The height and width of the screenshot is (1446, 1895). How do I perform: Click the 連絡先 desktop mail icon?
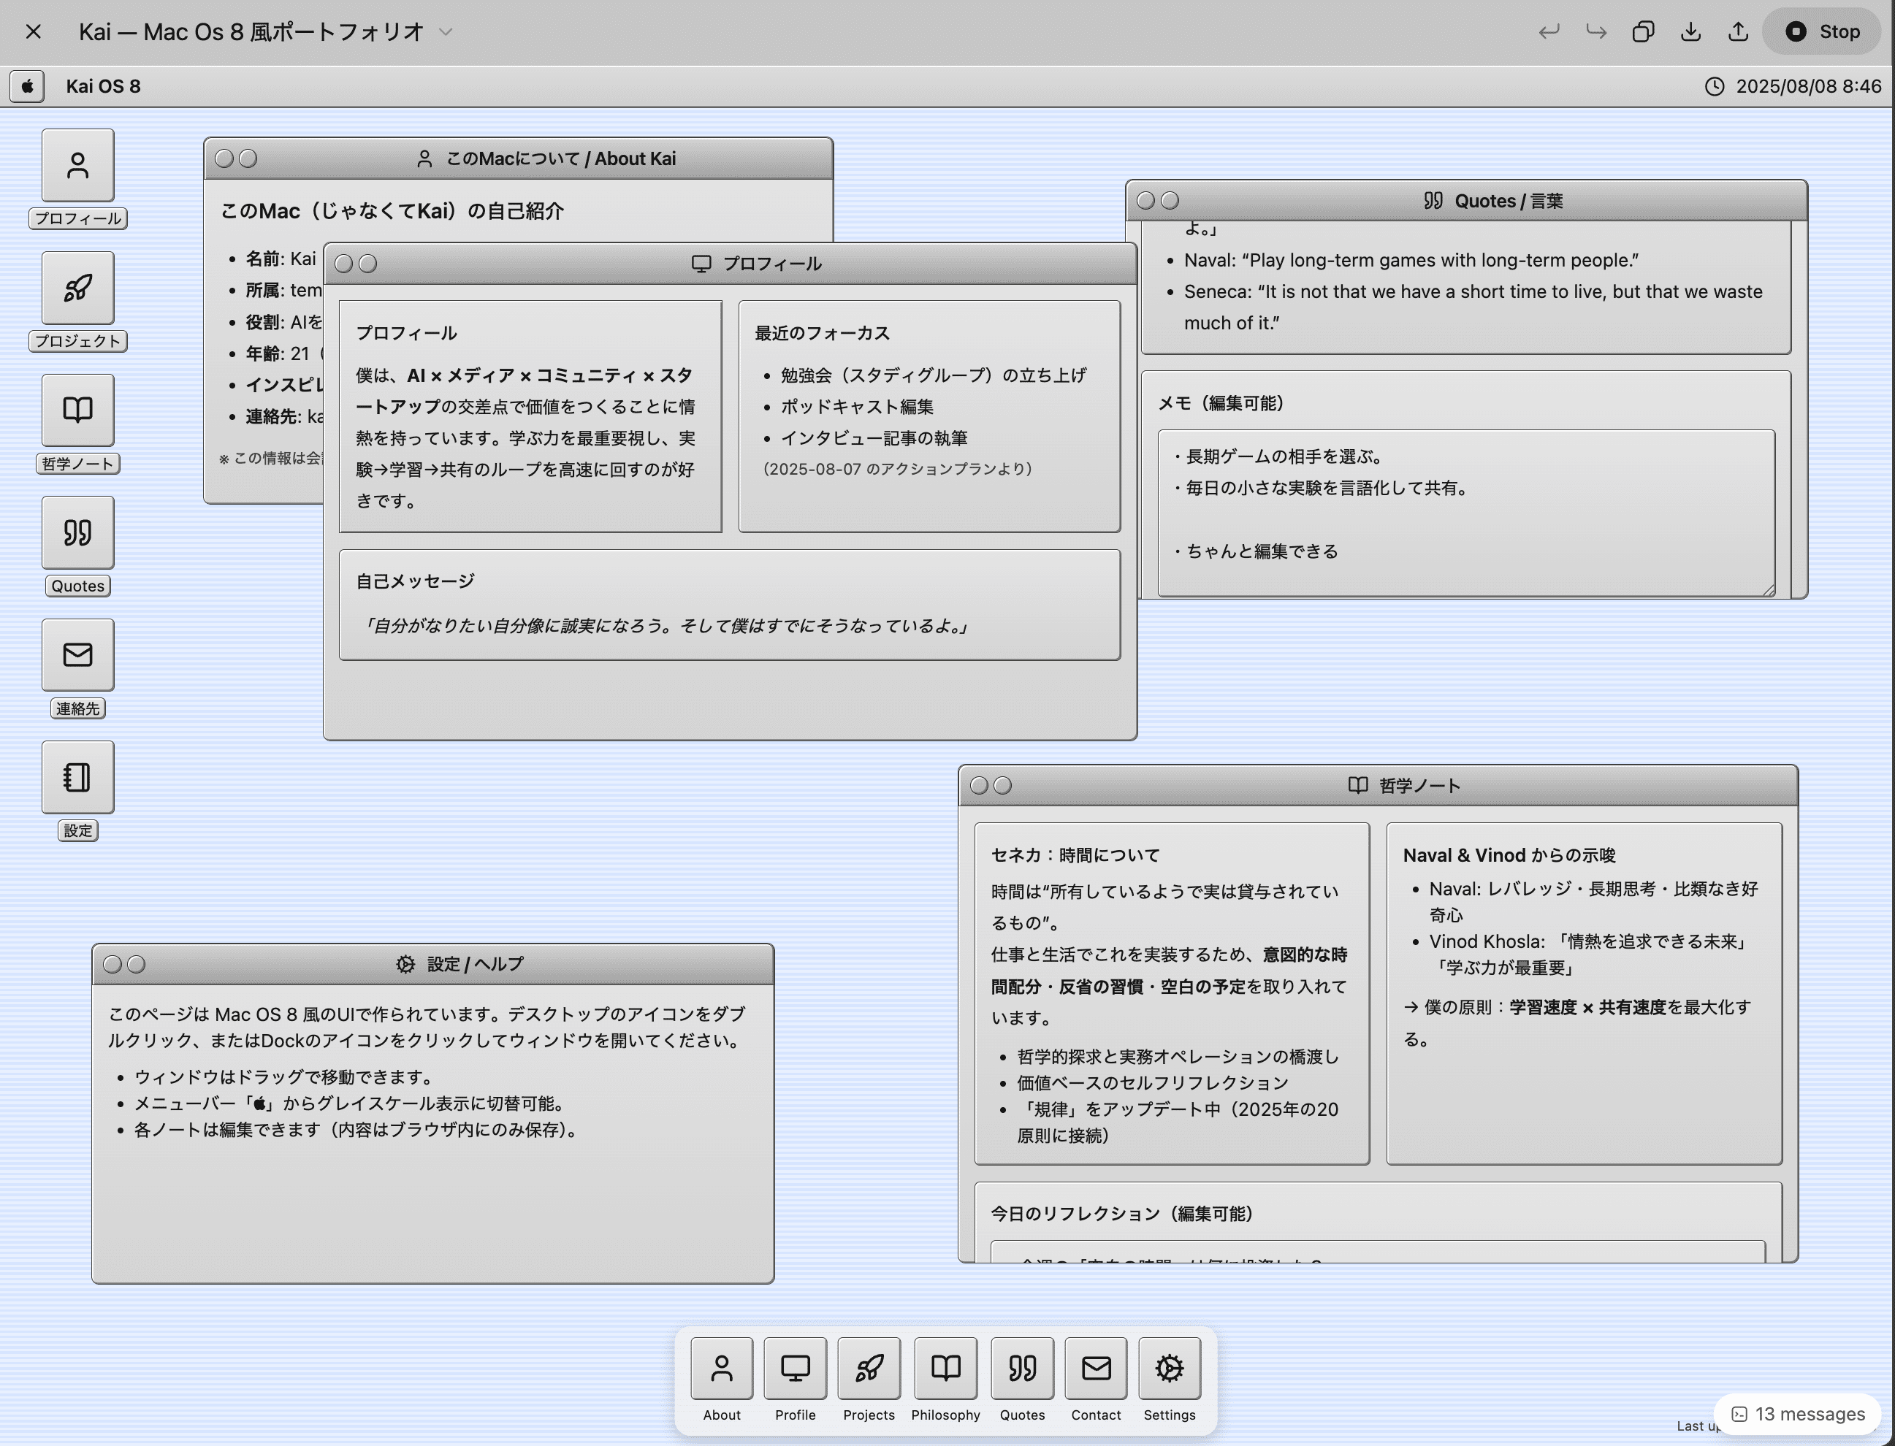[77, 654]
